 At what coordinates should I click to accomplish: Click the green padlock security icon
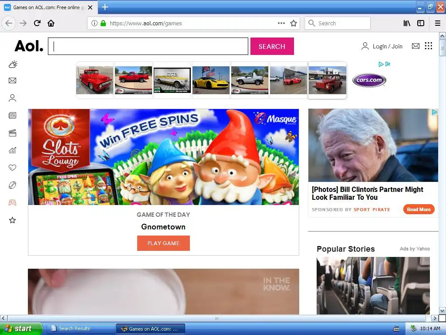pyautogui.click(x=103, y=23)
